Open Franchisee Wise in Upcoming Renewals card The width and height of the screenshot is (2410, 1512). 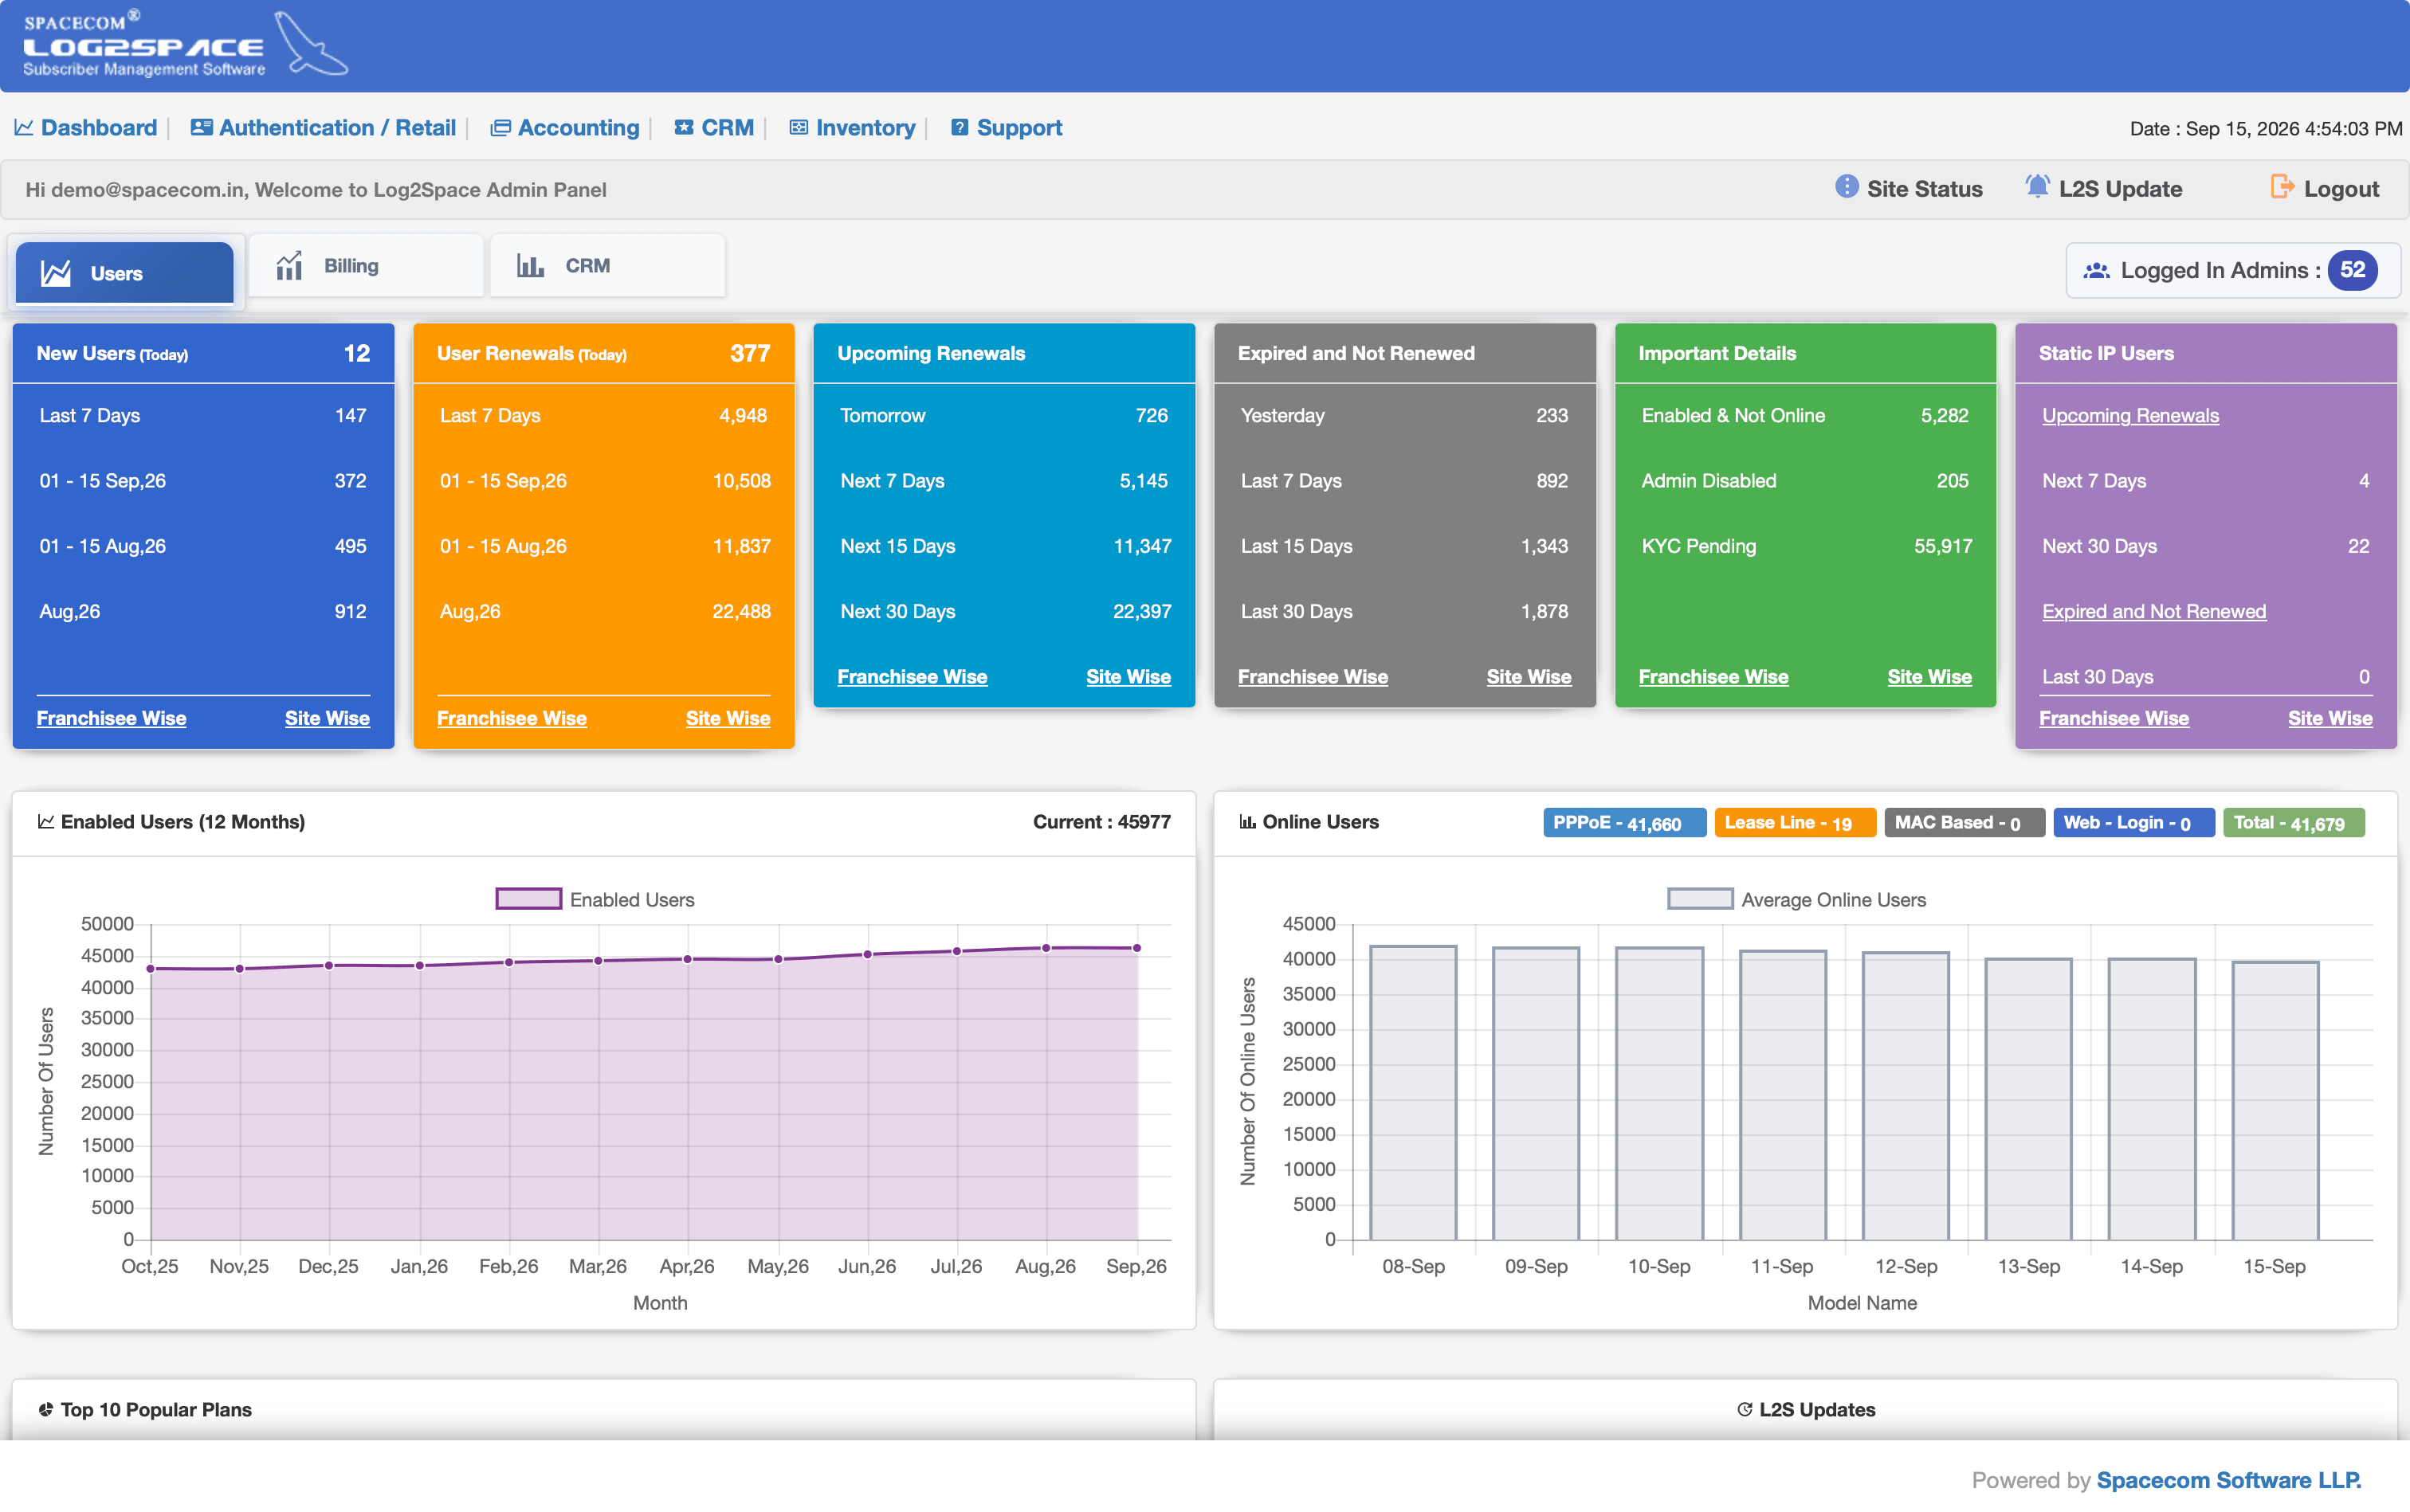point(912,677)
